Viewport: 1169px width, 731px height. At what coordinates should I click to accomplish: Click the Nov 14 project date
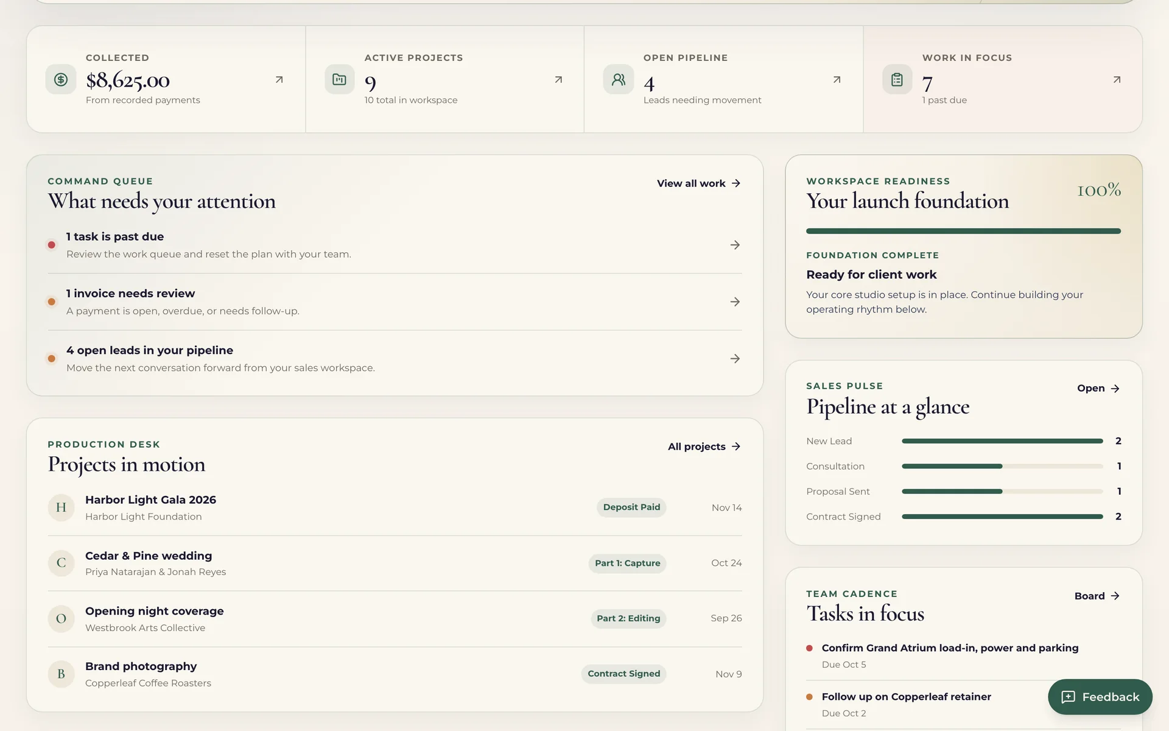click(726, 508)
